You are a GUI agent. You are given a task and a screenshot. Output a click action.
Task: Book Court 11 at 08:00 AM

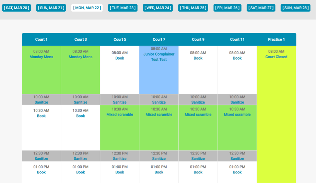pyautogui.click(x=237, y=58)
